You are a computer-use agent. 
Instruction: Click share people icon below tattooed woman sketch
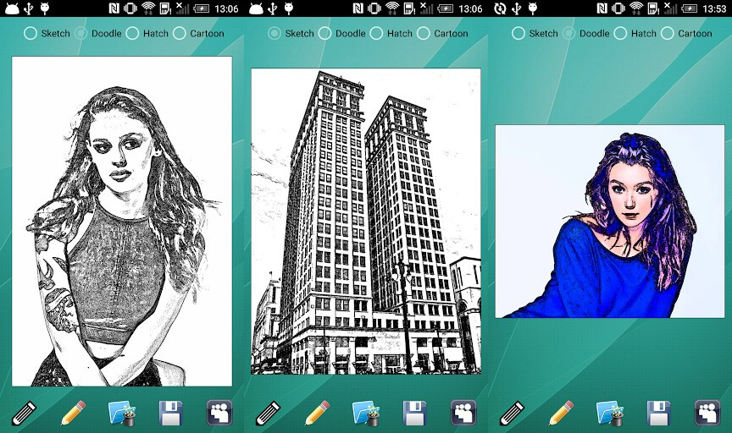coord(219,413)
